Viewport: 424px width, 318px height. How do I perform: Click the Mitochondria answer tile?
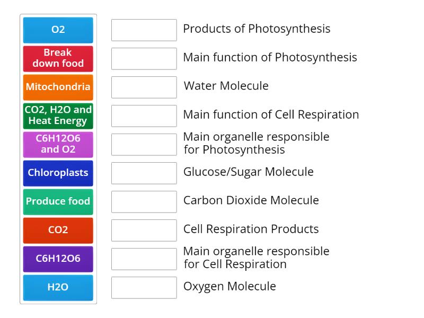tap(58, 87)
